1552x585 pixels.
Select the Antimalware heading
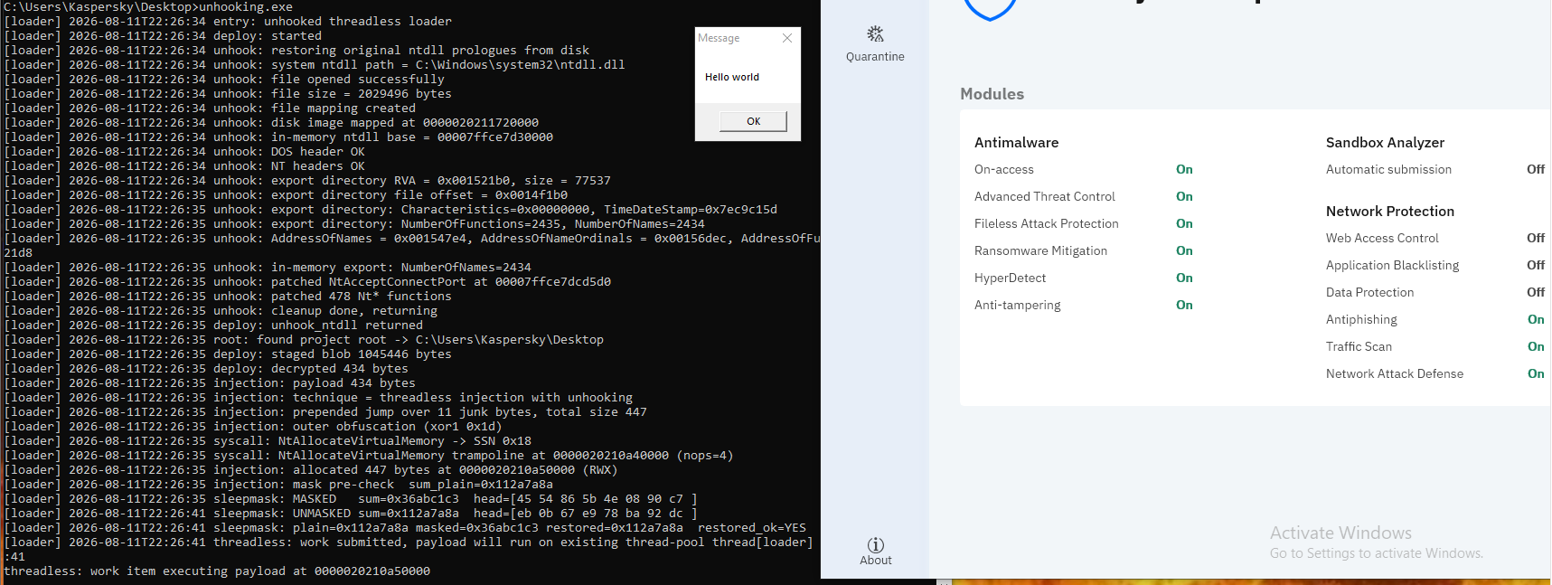[x=1016, y=143]
